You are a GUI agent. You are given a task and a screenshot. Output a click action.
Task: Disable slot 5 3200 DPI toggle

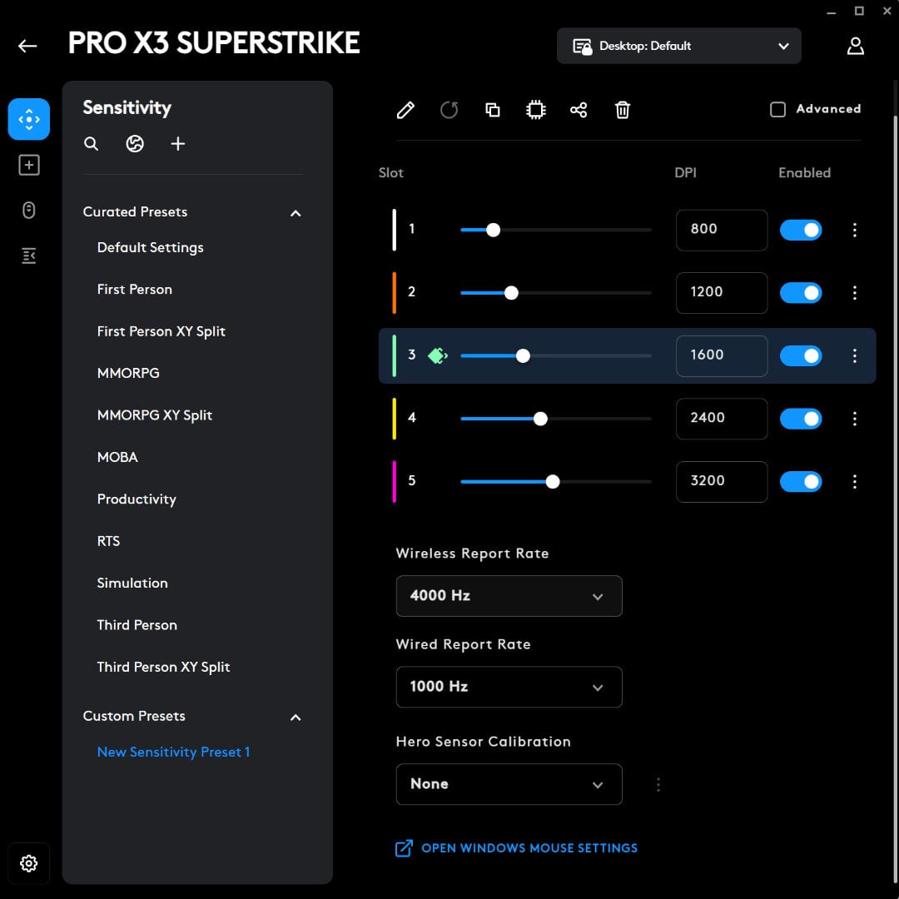pos(801,482)
